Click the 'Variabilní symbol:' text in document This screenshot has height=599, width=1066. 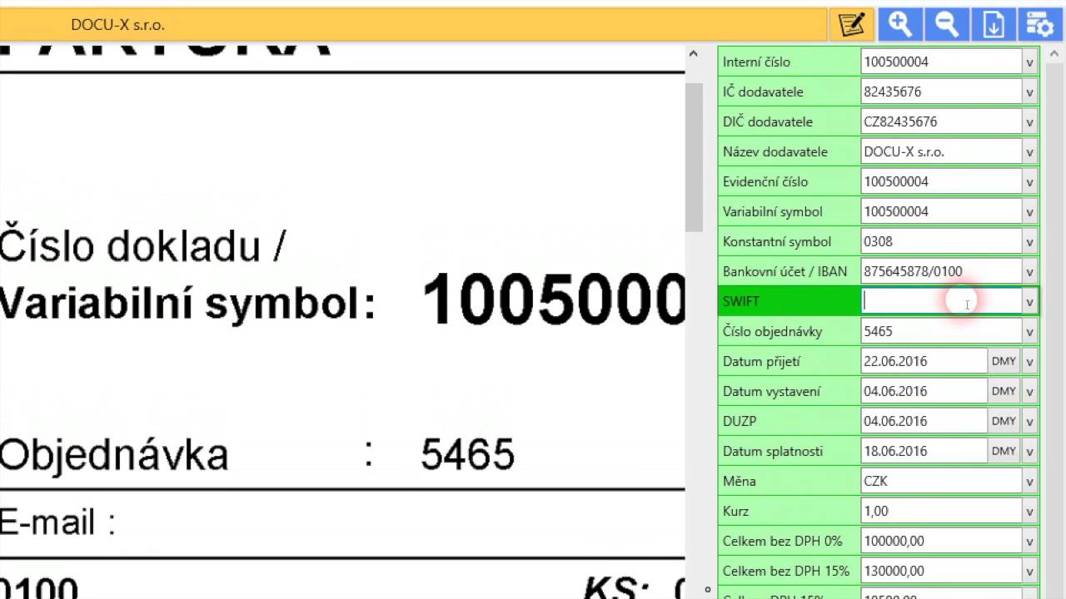click(187, 304)
